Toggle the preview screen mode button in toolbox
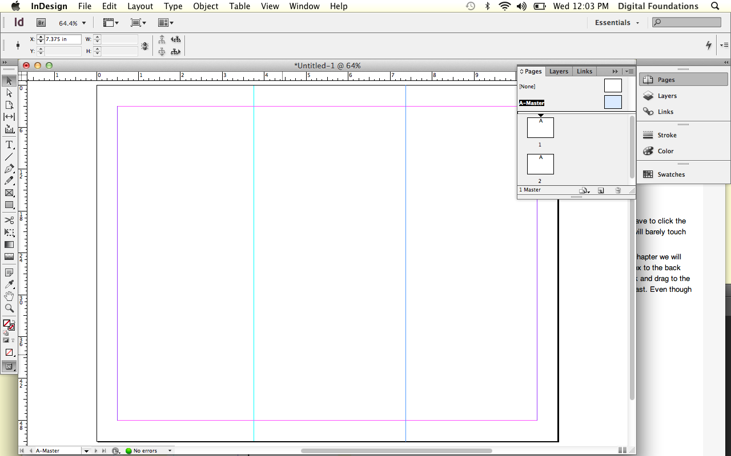 (9, 367)
